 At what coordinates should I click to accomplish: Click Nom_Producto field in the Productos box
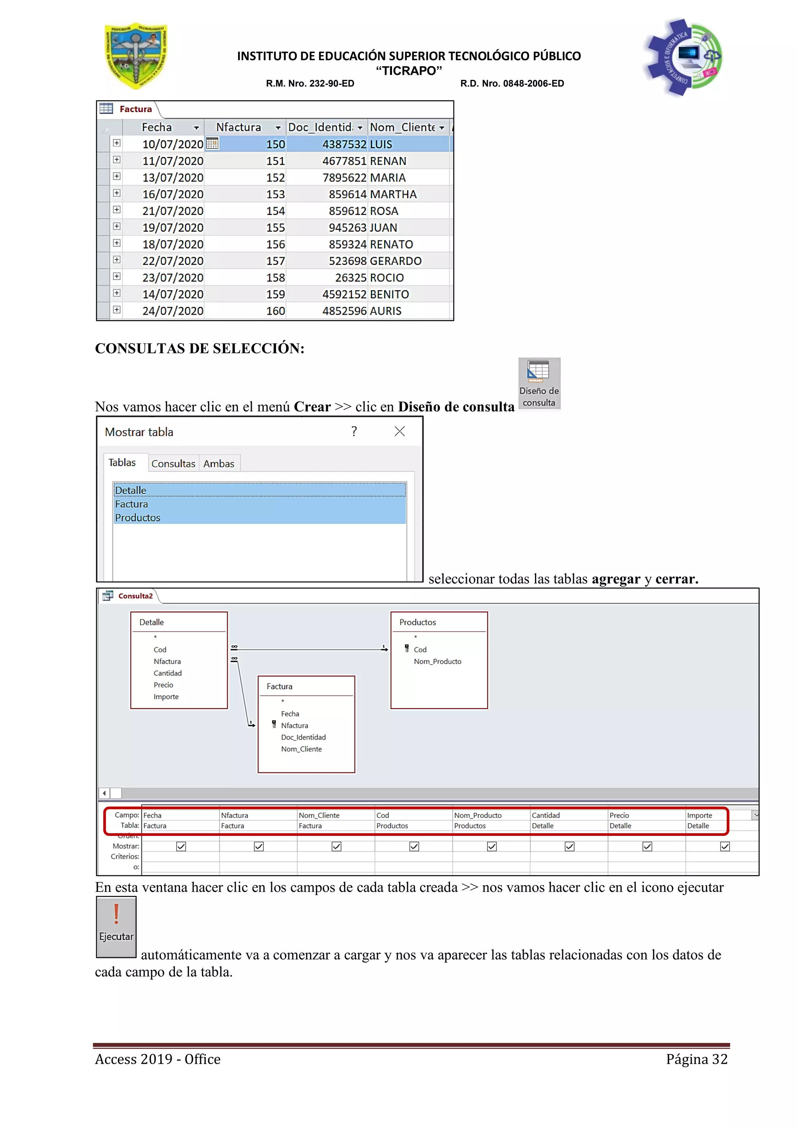[x=437, y=661]
